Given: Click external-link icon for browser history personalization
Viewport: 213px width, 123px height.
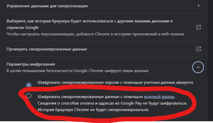Looking at the screenshot, I should coord(198,27).
